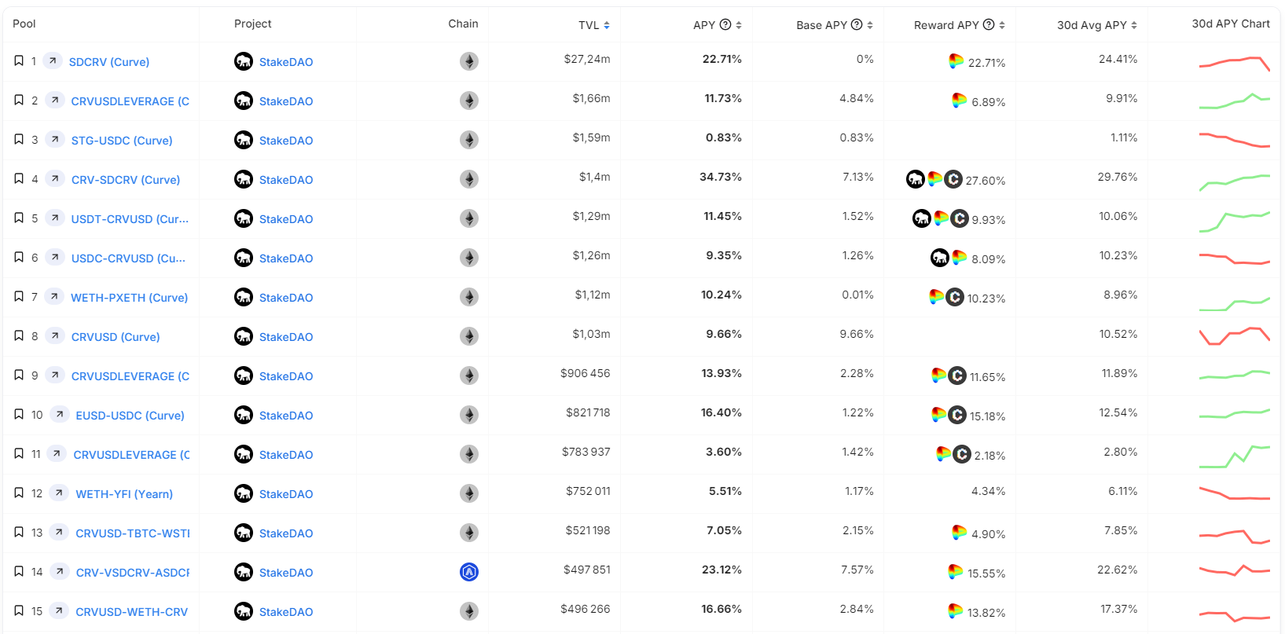Bookmark the SDCRV (Curve) pool

[19, 61]
